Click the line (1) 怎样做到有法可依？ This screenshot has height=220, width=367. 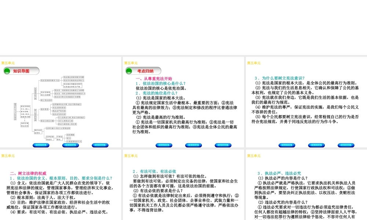click(x=170, y=176)
